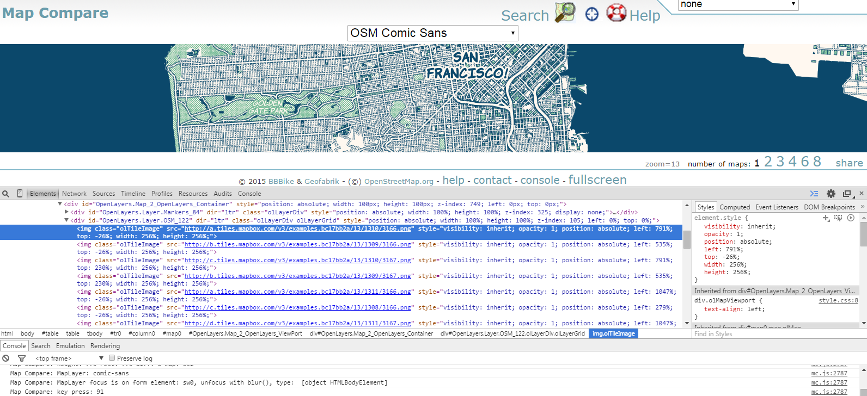867x396 pixels.
Task: Switch to the Network tab
Action: pos(74,194)
